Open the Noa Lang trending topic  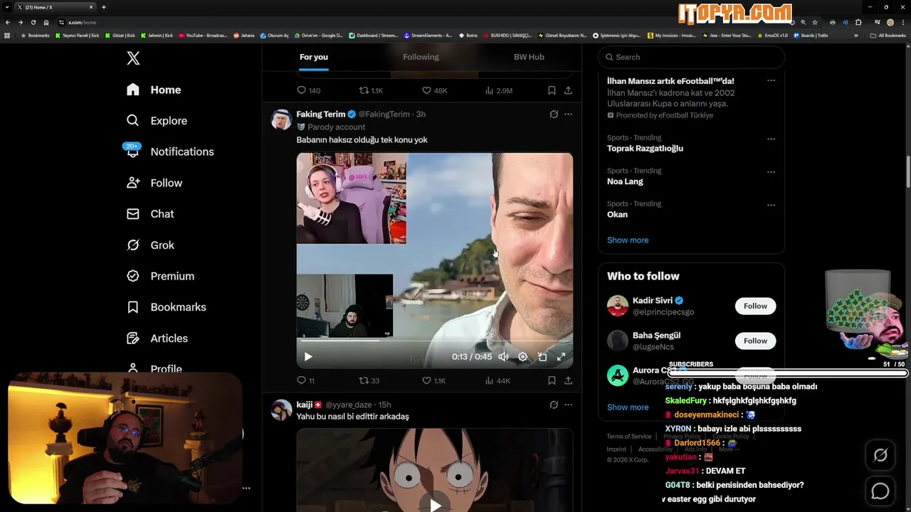tap(625, 181)
